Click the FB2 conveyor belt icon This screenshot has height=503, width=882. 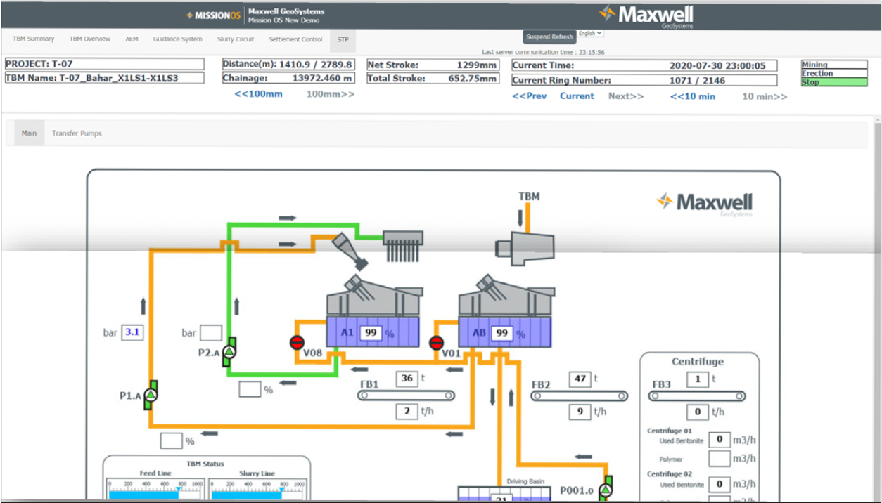[579, 396]
